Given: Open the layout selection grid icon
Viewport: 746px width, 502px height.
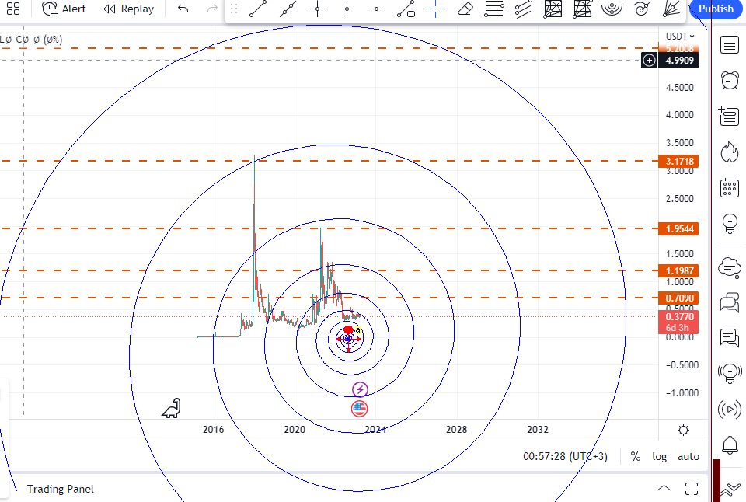Looking at the screenshot, I should point(13,9).
